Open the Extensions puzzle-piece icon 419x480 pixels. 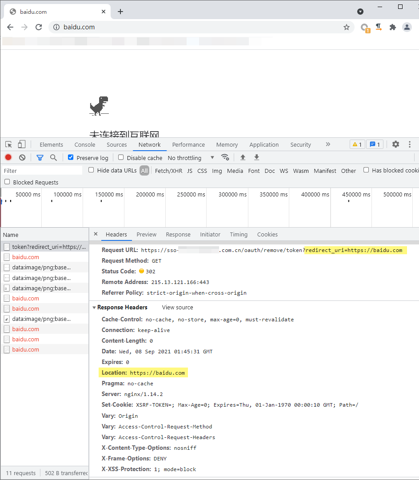393,27
